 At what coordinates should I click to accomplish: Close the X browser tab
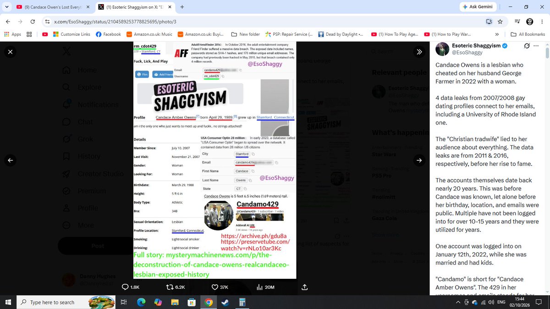(x=170, y=7)
